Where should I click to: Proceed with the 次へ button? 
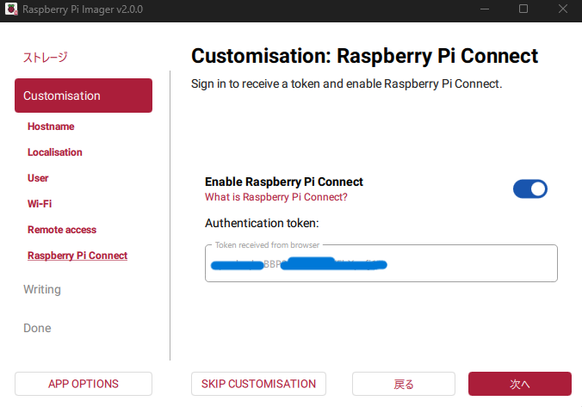click(x=519, y=384)
